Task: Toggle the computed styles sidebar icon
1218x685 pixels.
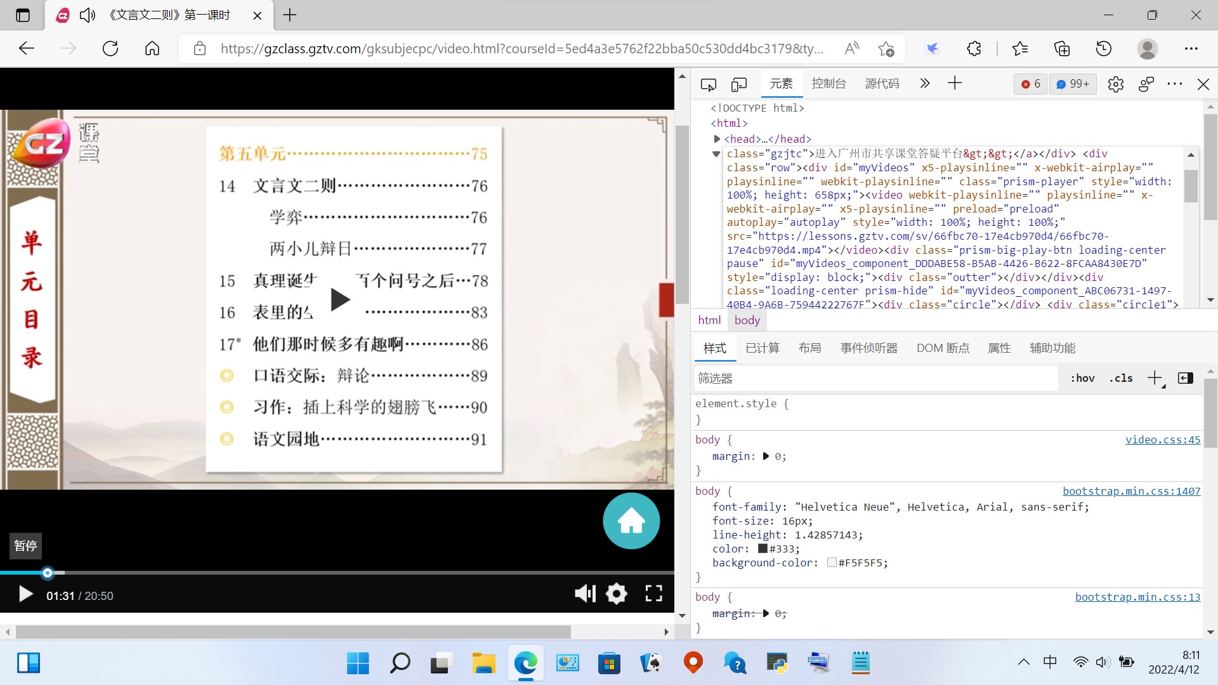Action: point(1186,379)
